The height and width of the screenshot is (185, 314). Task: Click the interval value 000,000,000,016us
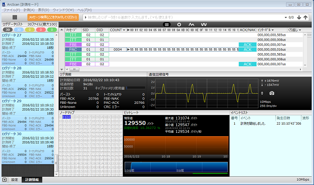[271, 49]
